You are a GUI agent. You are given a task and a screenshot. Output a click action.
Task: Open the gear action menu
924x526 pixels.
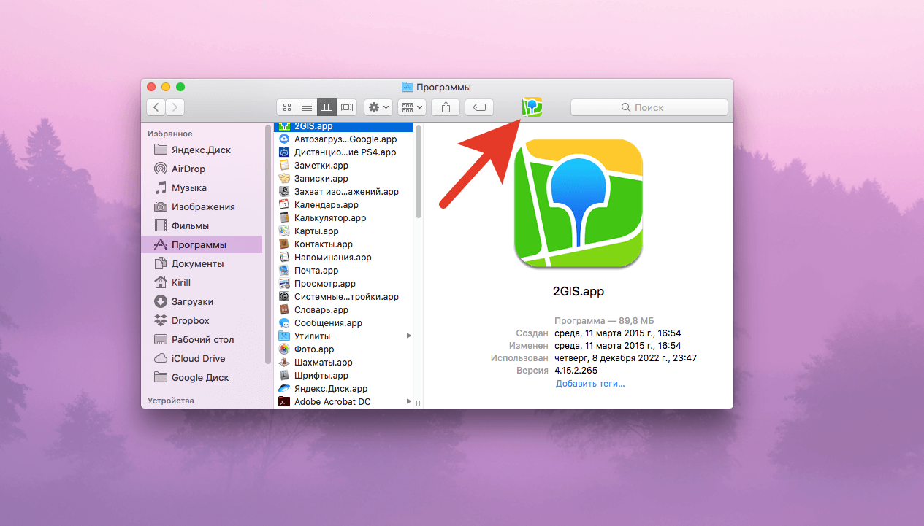click(378, 107)
